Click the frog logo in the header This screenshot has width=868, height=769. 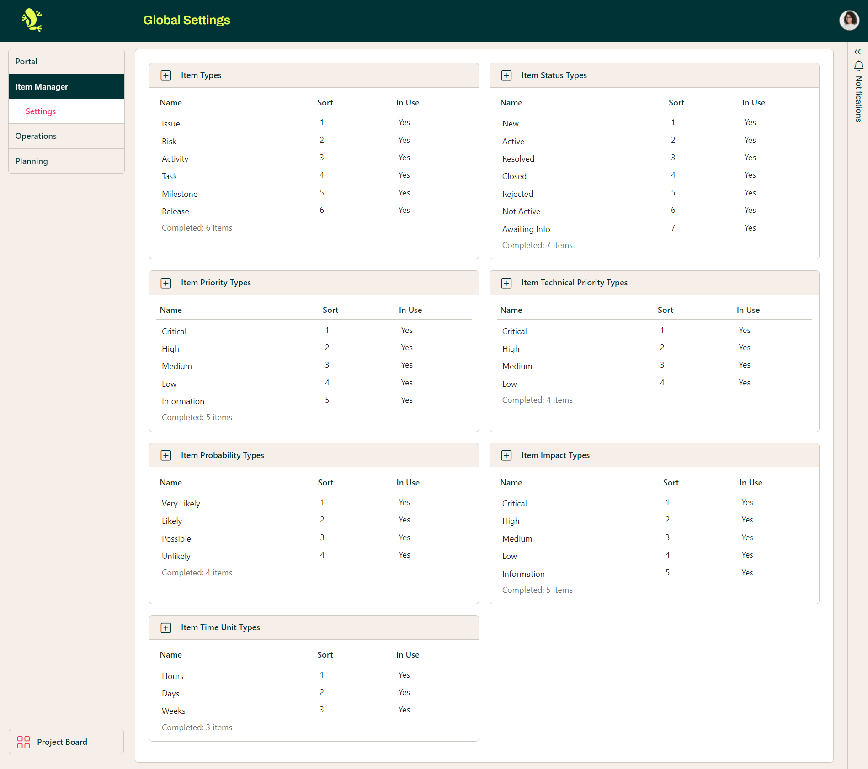(32, 20)
